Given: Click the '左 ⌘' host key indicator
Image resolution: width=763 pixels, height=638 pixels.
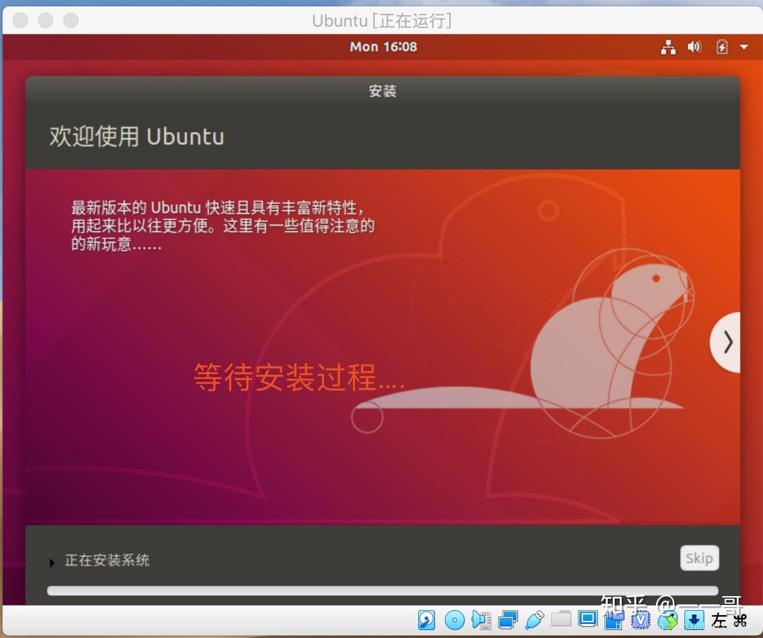Looking at the screenshot, I should tap(729, 620).
